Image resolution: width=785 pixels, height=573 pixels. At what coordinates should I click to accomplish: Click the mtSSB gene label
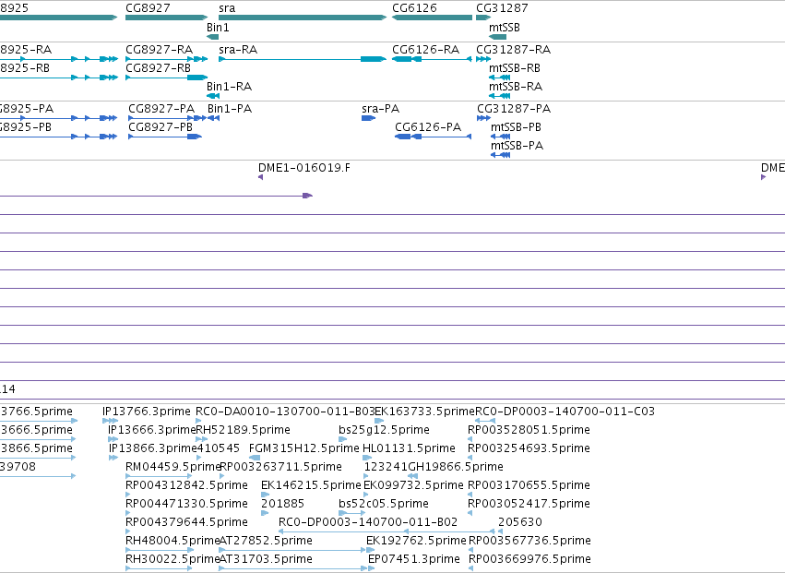point(505,28)
